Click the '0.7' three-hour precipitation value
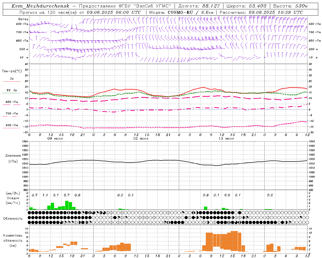Viewport: 322px width, 258px height. click(35, 195)
